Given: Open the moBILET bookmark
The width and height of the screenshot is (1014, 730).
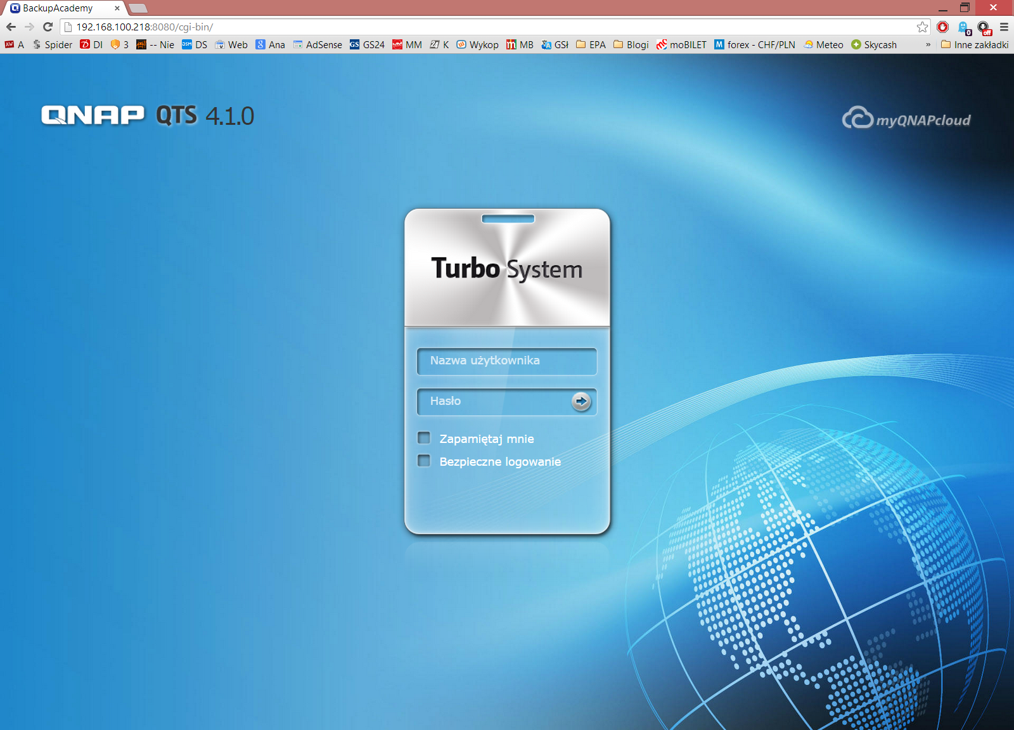Looking at the screenshot, I should click(x=681, y=44).
